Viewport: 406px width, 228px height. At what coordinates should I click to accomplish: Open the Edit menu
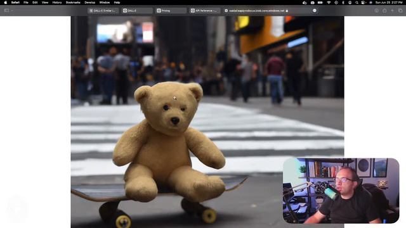pyautogui.click(x=35, y=3)
